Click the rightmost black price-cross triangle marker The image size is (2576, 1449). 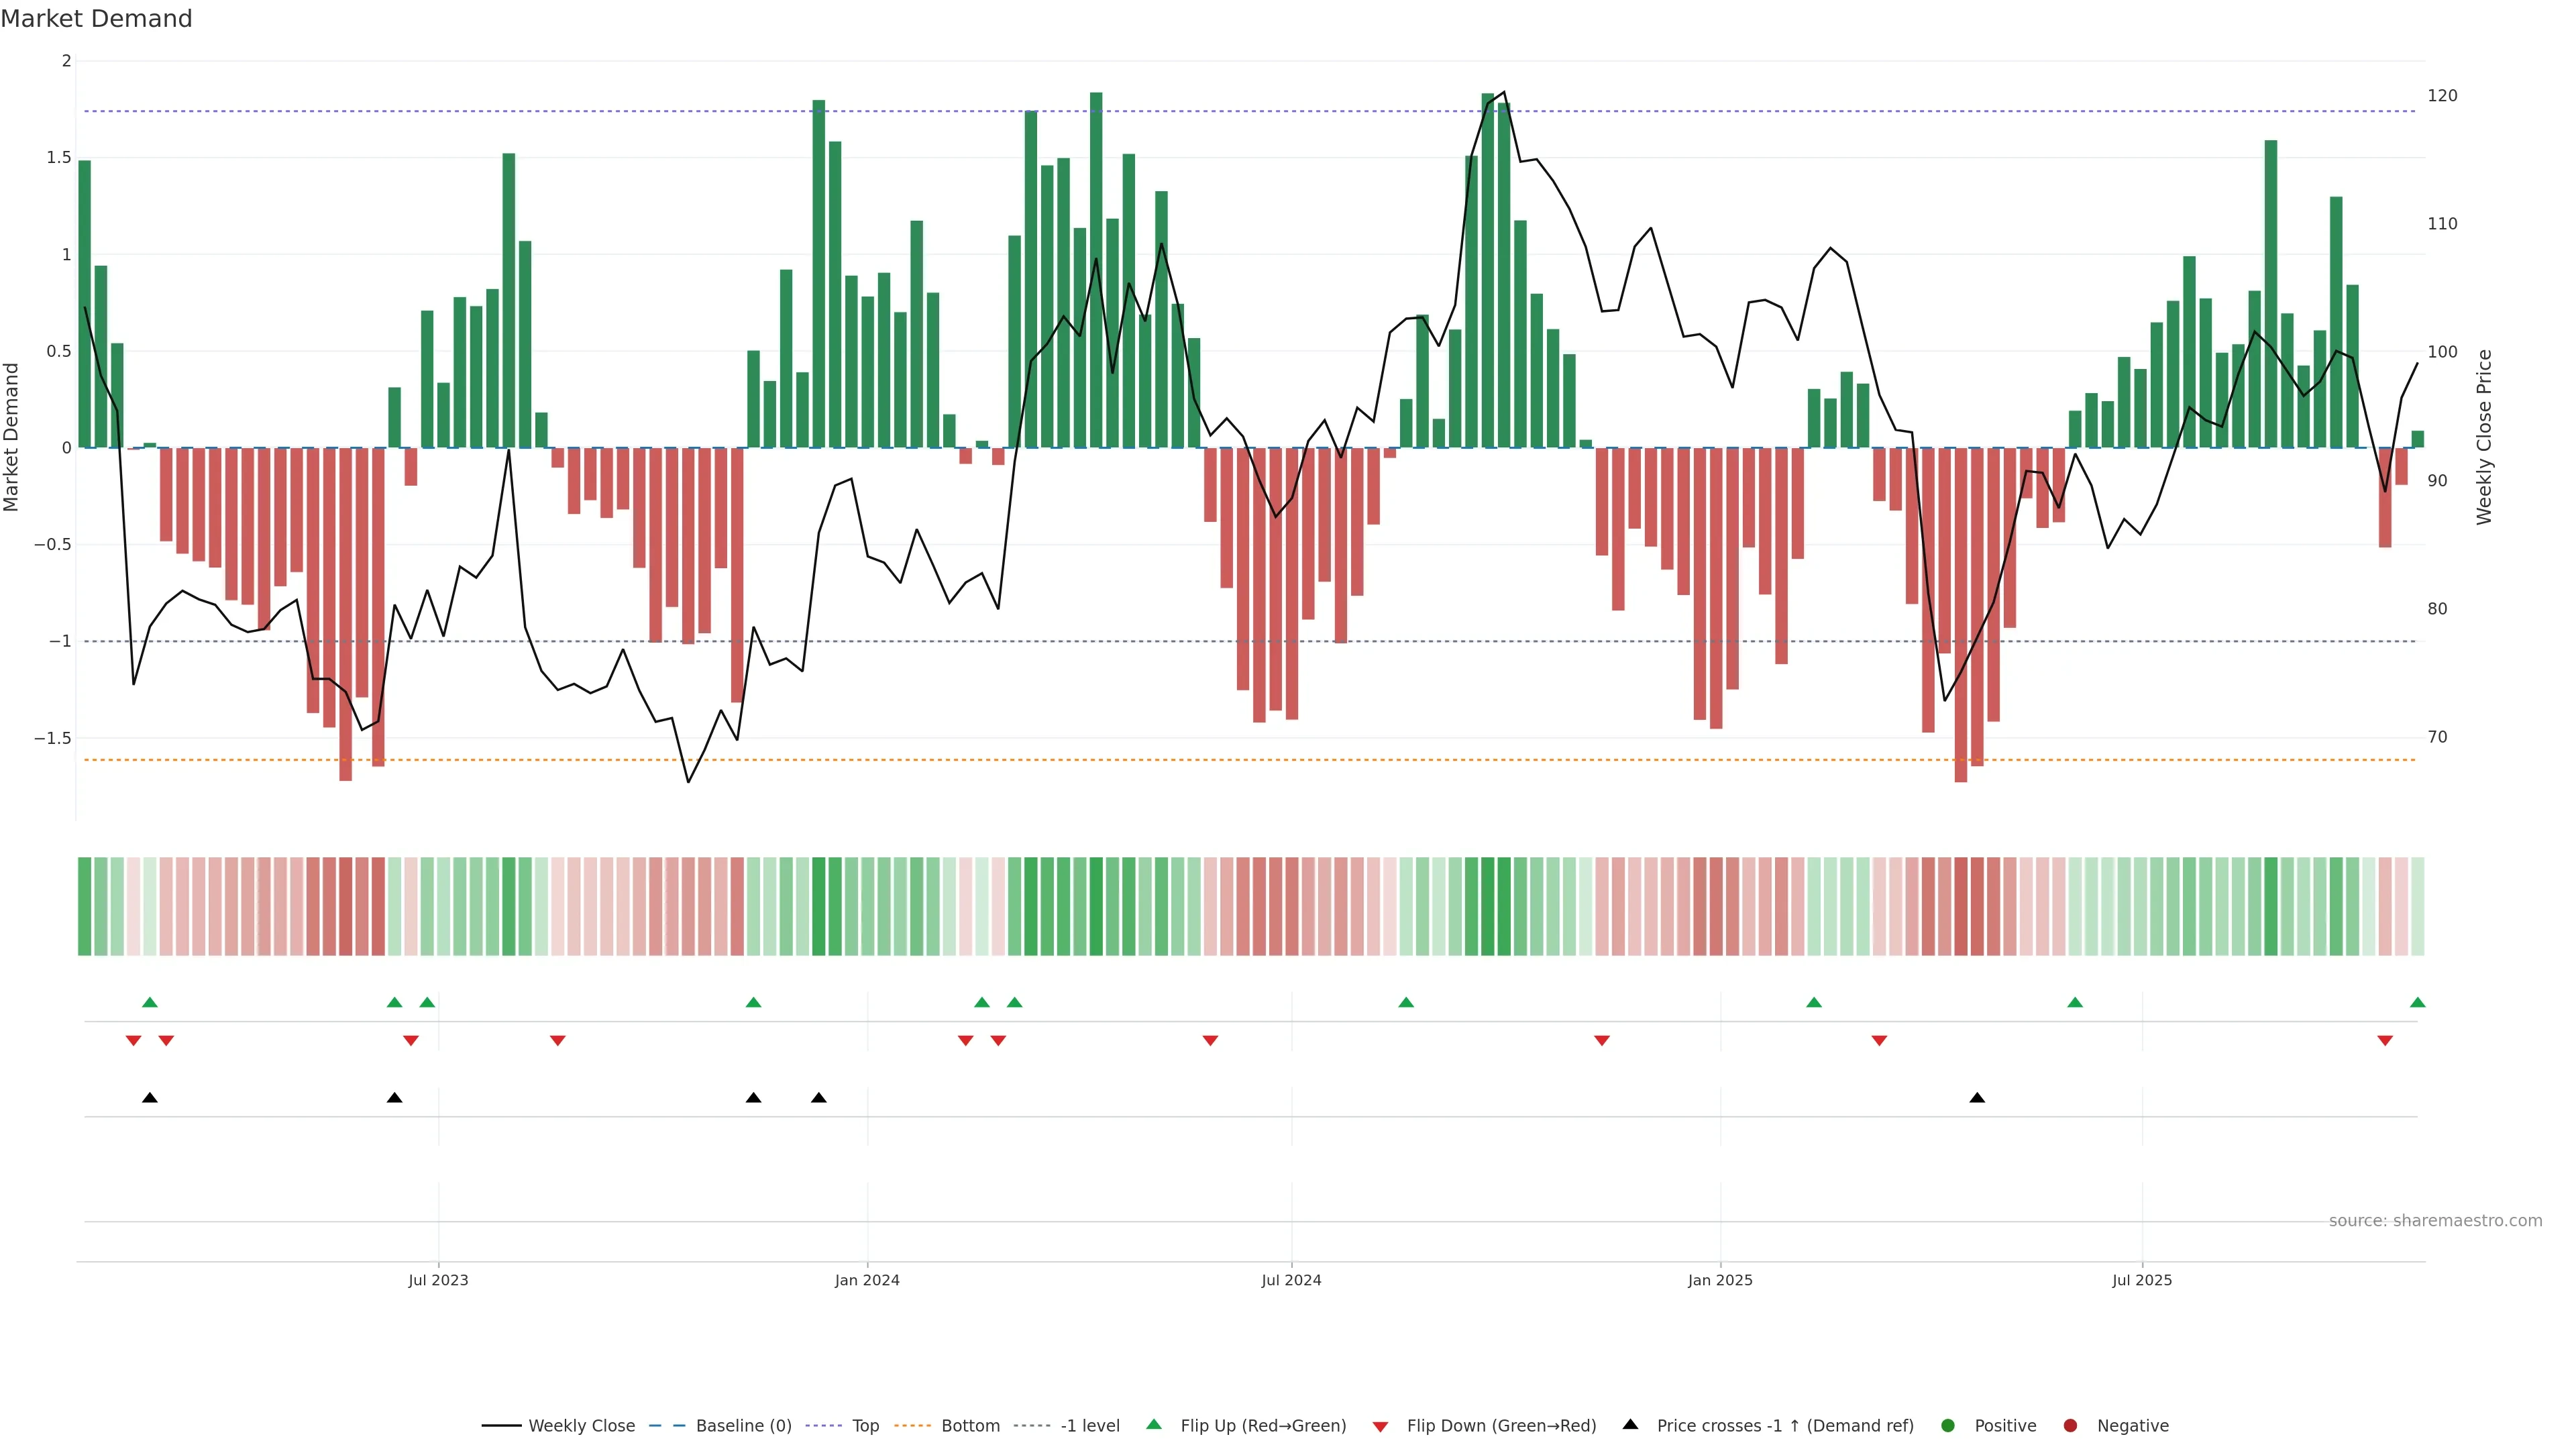click(x=1977, y=1098)
